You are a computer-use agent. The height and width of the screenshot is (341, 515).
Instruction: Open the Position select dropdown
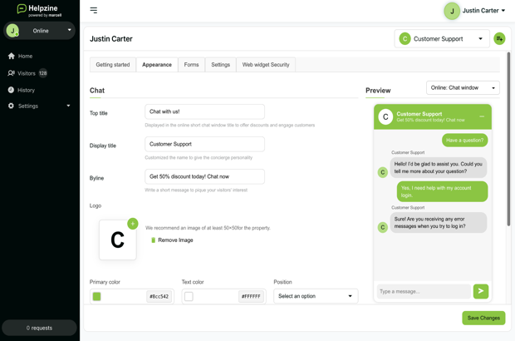pos(315,296)
